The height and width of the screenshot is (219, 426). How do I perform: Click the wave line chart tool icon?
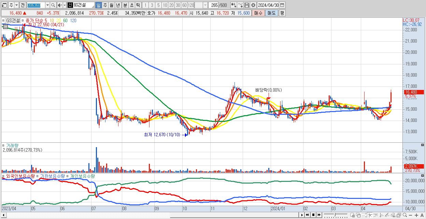pyautogui.click(x=376, y=215)
